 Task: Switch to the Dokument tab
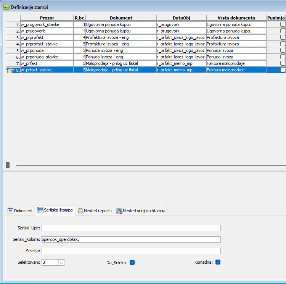point(20,211)
